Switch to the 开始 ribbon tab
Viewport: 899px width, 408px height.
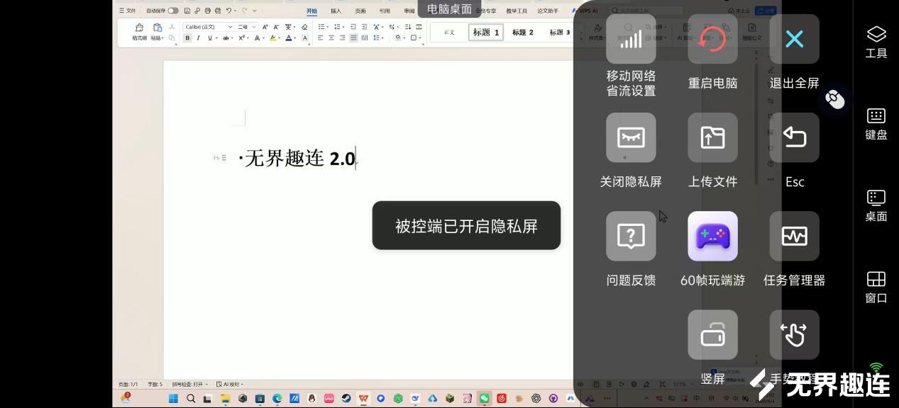point(311,11)
